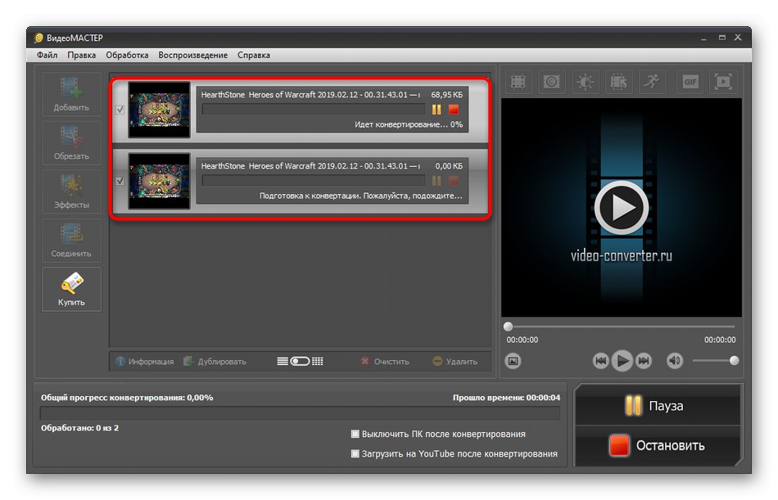
Task: Click thumbnail of the second video (0,00 КБ)
Action: (x=159, y=181)
